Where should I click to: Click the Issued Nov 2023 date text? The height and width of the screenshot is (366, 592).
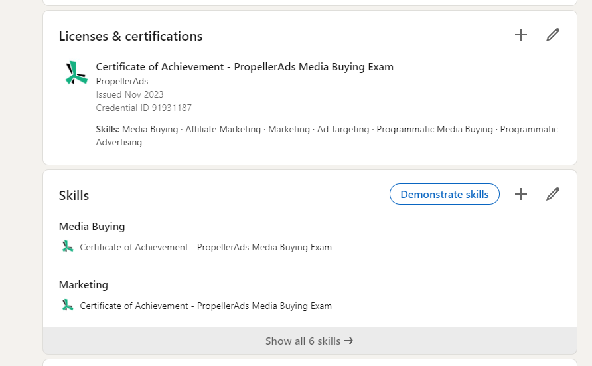(129, 94)
